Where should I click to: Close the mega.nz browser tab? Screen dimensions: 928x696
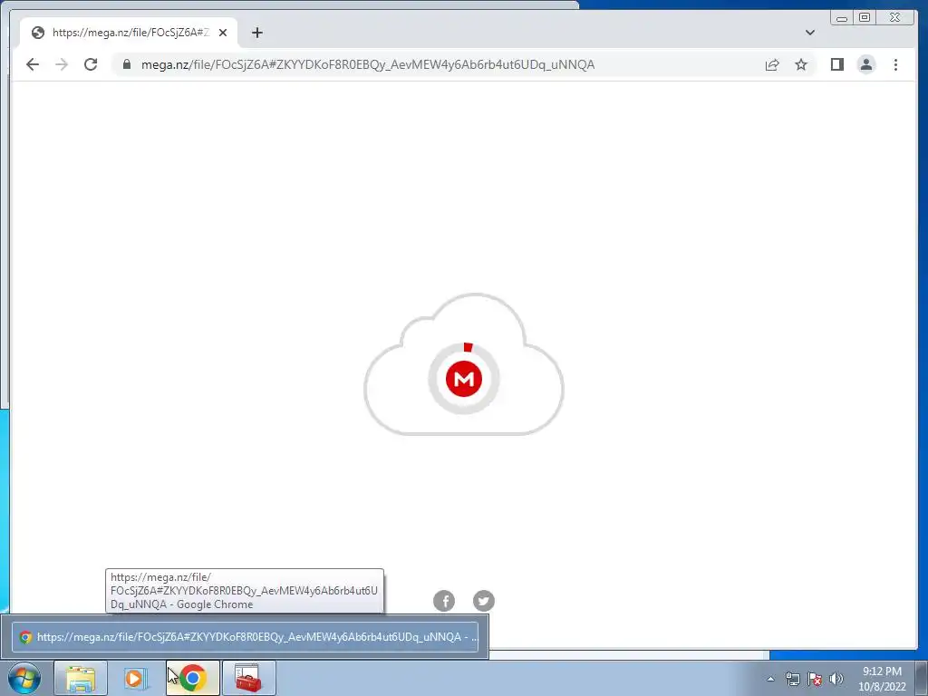coord(223,33)
